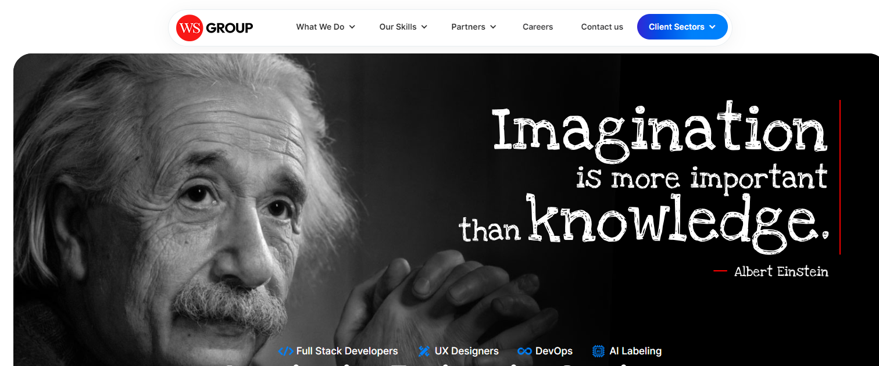Go to the Careers page

coord(538,27)
